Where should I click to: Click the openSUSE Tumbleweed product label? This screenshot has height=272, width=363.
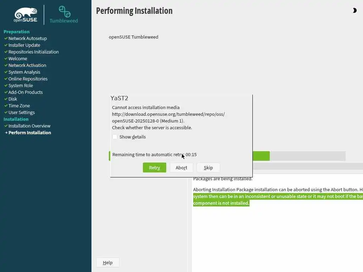[x=134, y=37]
